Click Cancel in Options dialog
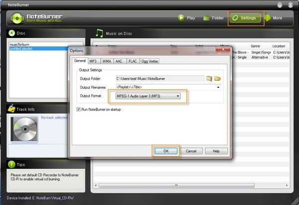This screenshot has width=299, height=205. click(x=191, y=151)
